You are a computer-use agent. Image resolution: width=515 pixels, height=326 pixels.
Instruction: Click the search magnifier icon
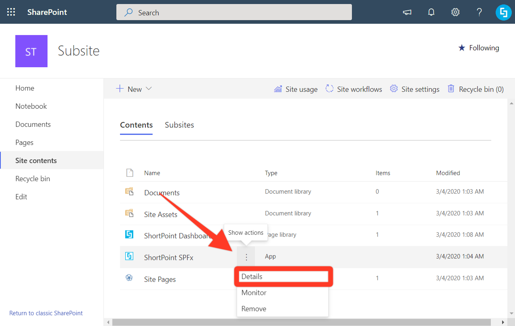click(128, 12)
